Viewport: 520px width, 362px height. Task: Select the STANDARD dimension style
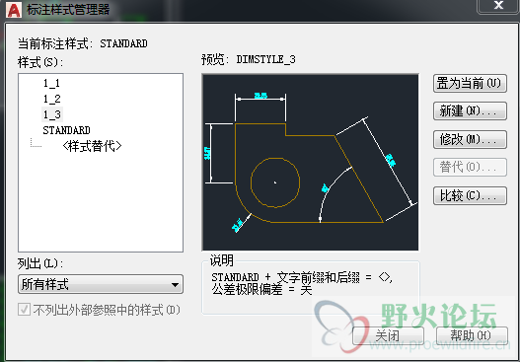point(66,130)
